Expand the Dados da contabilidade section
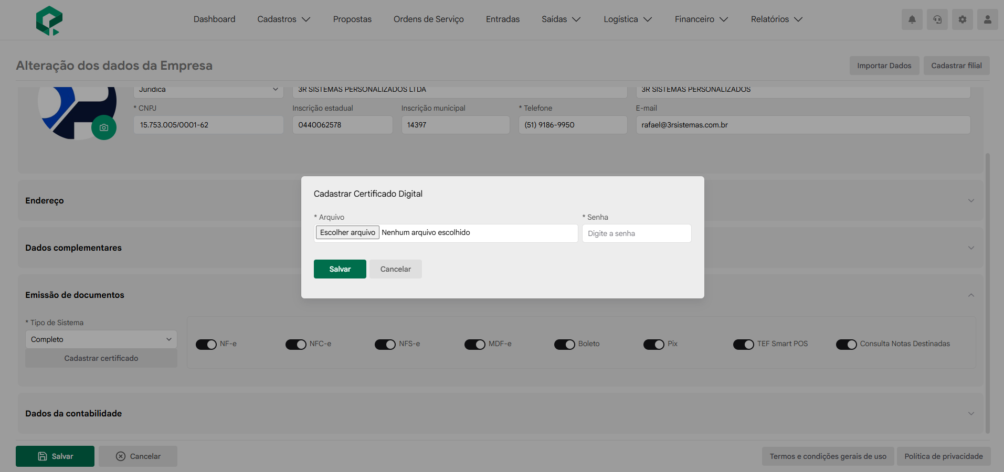Image resolution: width=1004 pixels, height=472 pixels. (501, 413)
